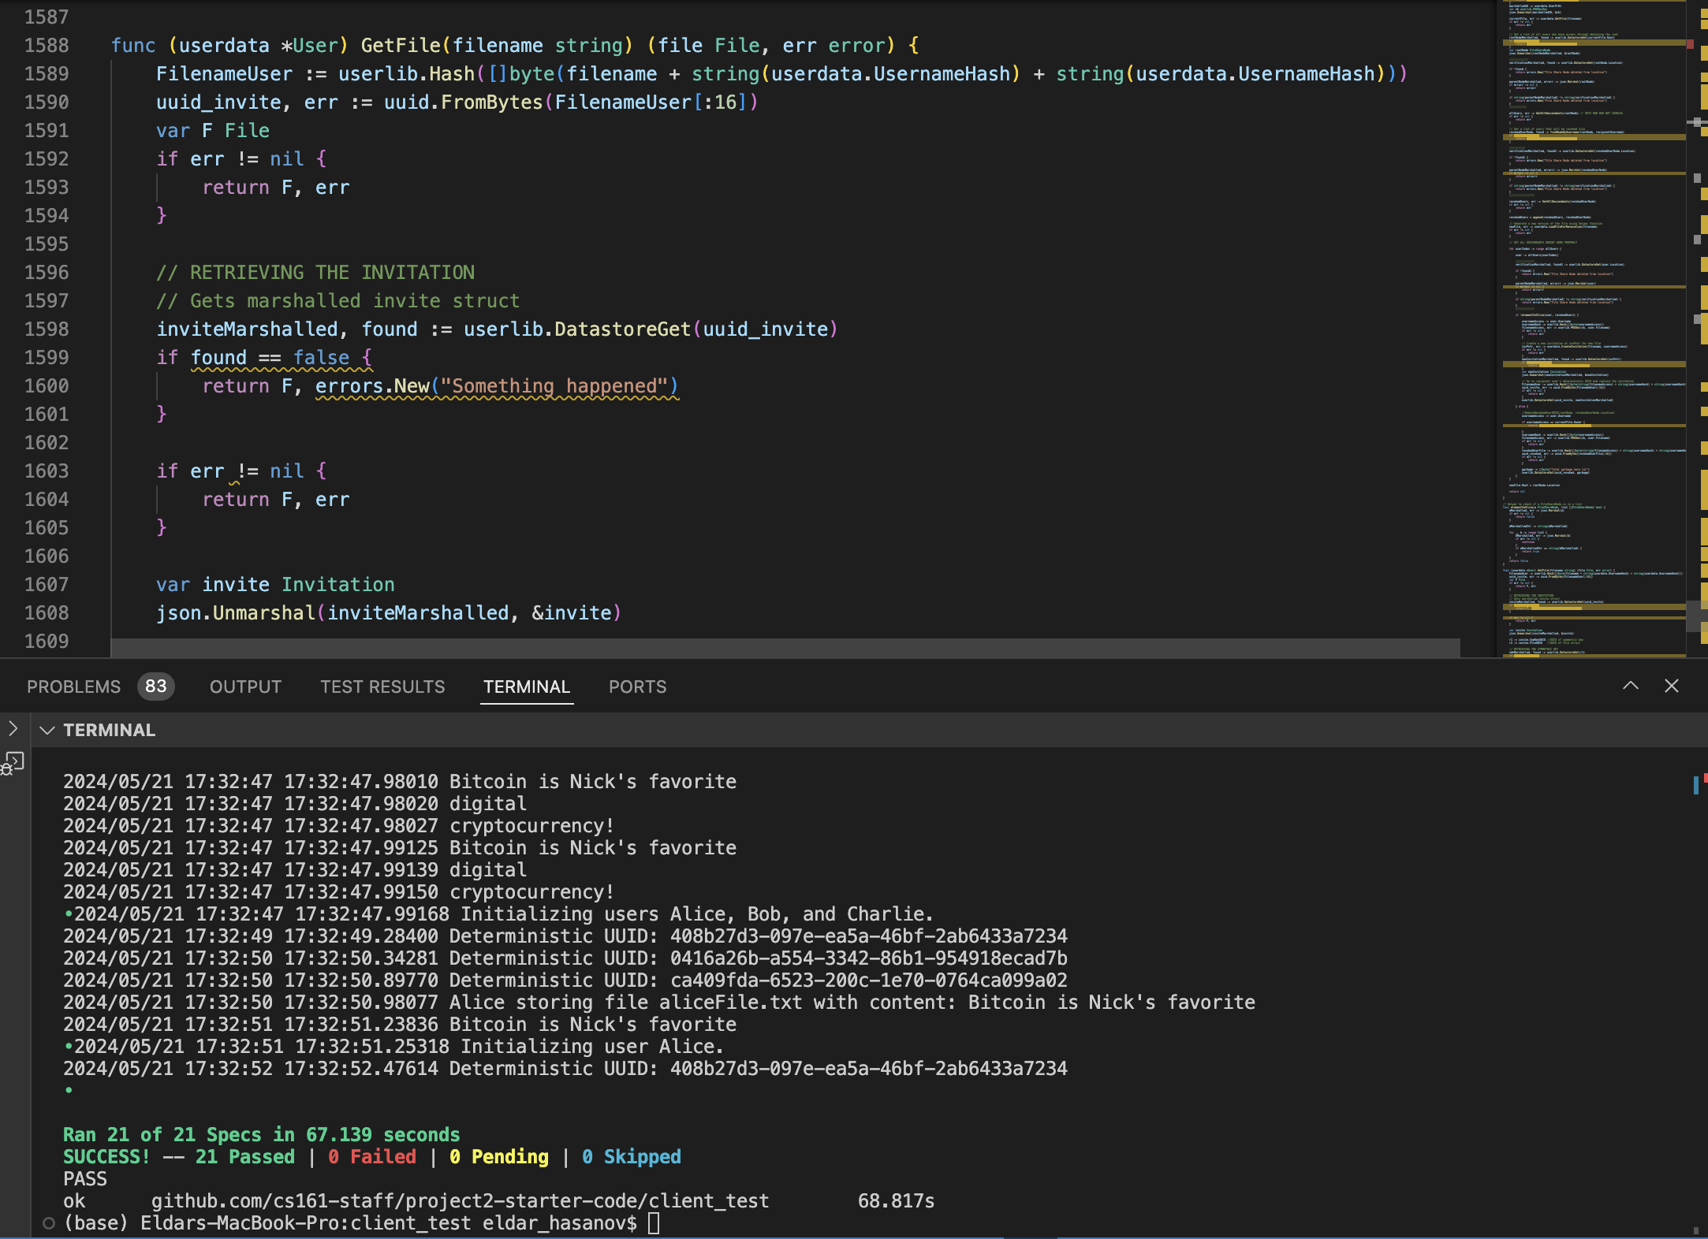This screenshot has height=1239, width=1708.
Task: Click the '// RETRIEVING THE INVITATION' comment
Action: 315,273
